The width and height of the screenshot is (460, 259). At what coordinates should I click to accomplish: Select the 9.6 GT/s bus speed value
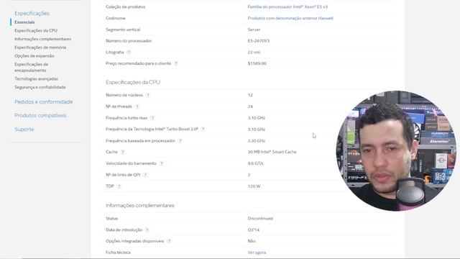coord(256,163)
